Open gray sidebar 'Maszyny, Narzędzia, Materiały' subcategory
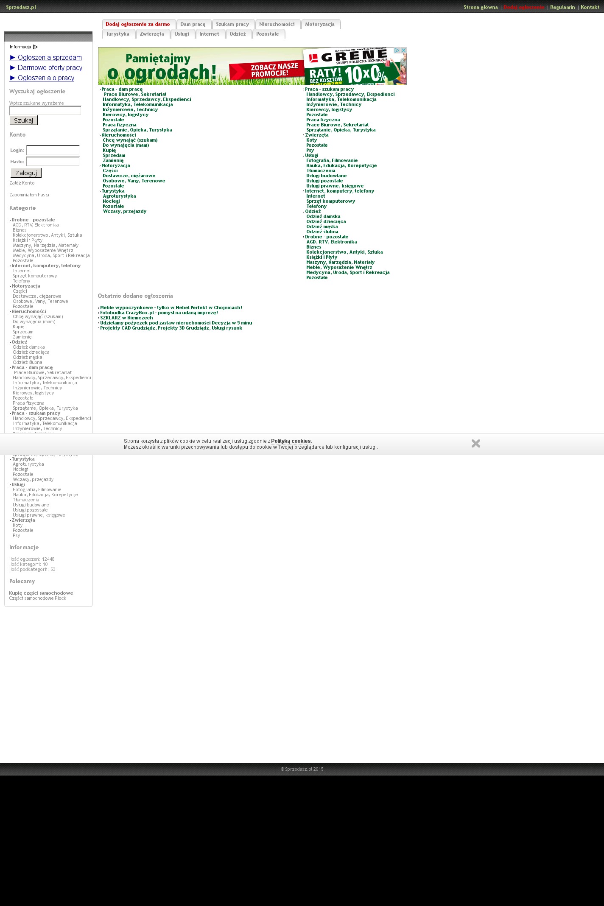This screenshot has height=906, width=604. [46, 246]
